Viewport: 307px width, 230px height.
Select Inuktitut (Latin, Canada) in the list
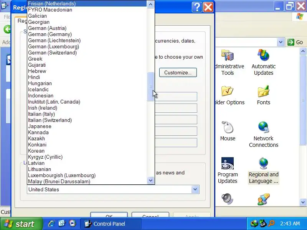(87, 102)
